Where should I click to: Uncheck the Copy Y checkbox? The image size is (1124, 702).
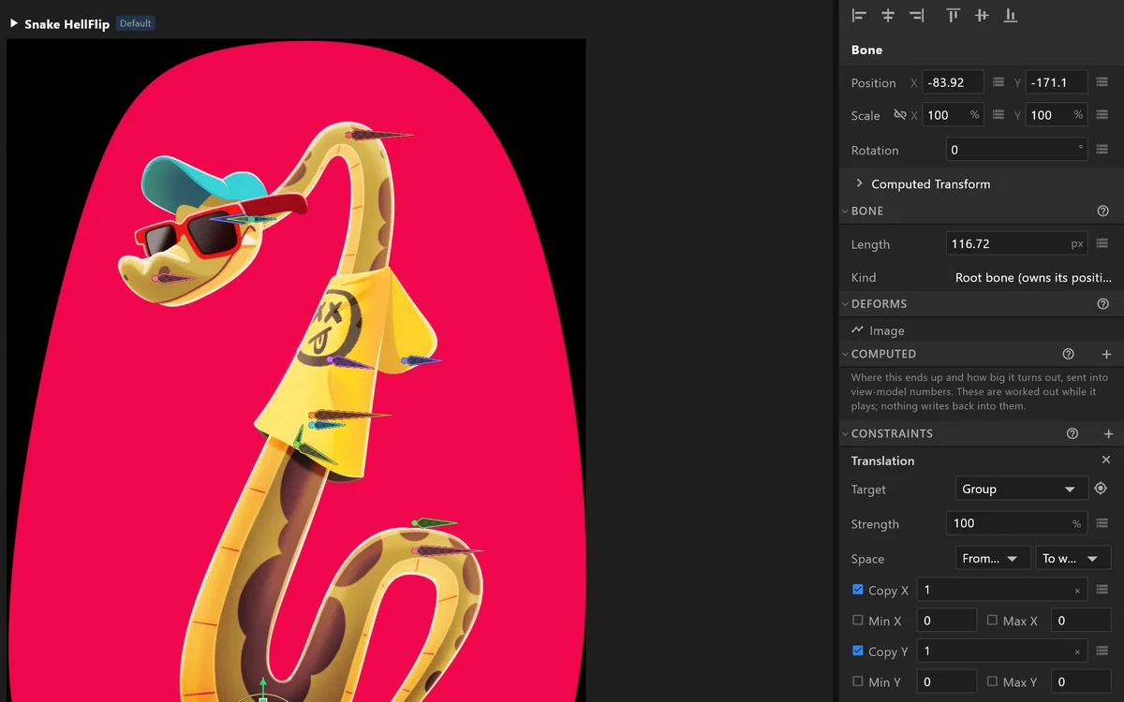pos(858,651)
